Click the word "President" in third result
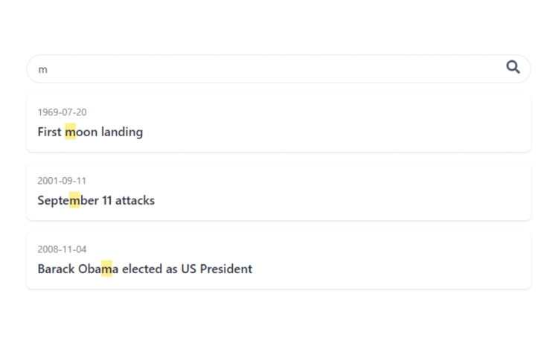Screen dimensions: 558x349 tap(226, 269)
